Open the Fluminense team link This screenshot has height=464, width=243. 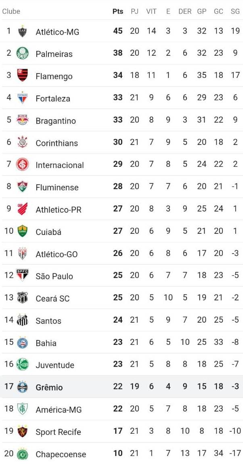tap(57, 187)
